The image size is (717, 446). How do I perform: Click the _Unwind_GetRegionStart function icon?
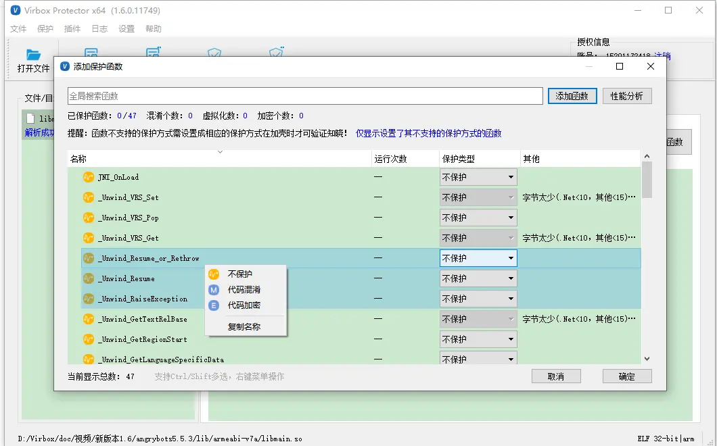(x=88, y=339)
